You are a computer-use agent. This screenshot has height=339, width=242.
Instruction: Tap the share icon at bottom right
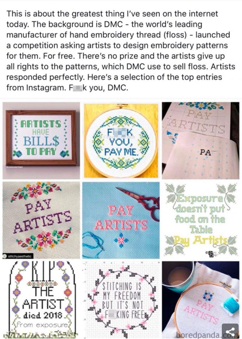230,331
